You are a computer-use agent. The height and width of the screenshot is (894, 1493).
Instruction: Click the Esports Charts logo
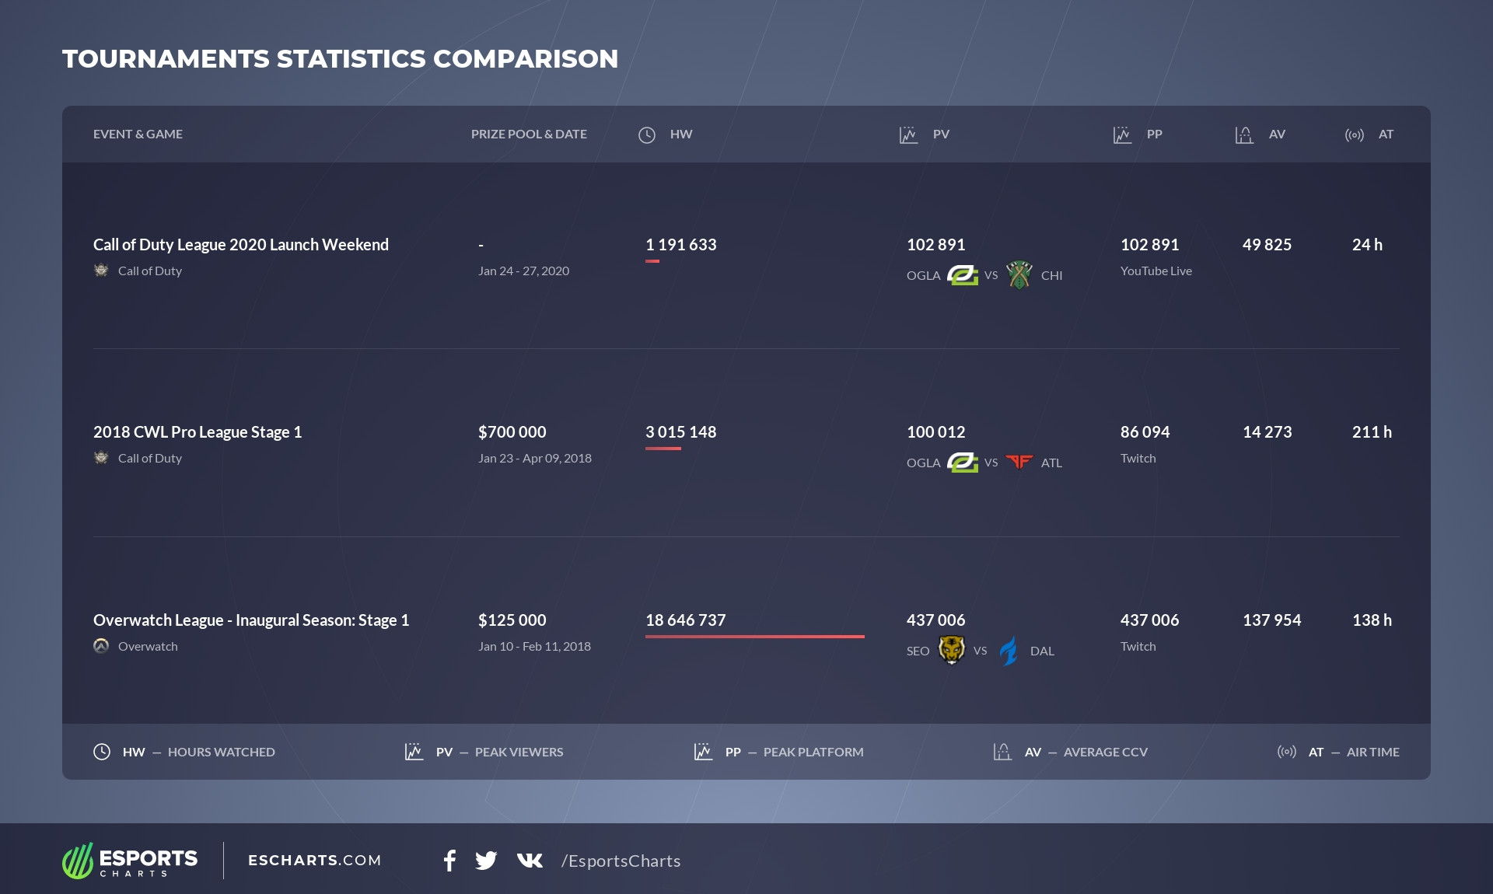pos(130,861)
